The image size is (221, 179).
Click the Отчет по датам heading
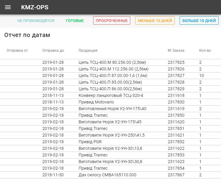pyautogui.click(x=27, y=35)
